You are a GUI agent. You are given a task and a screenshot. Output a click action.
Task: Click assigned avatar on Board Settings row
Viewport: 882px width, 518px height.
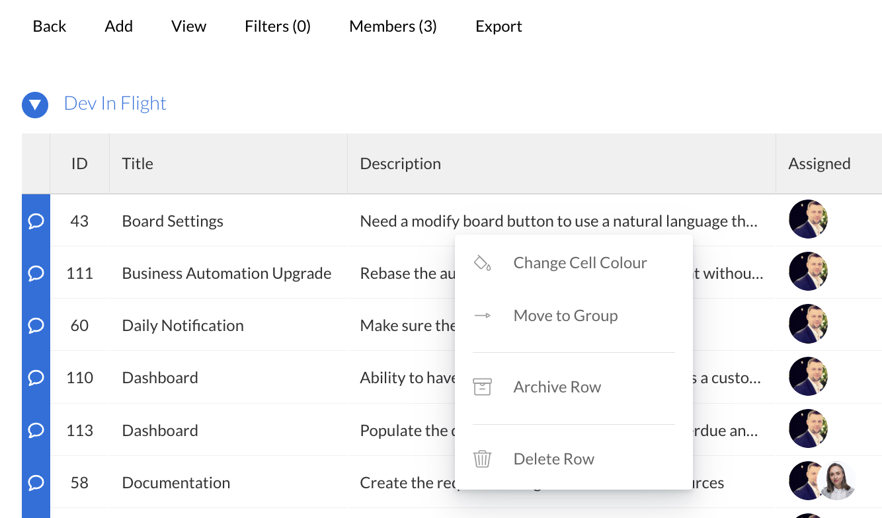[x=808, y=219]
